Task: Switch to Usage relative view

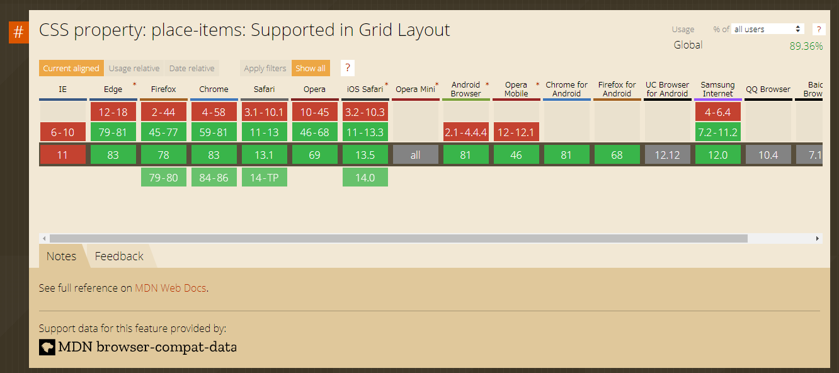Action: 134,68
